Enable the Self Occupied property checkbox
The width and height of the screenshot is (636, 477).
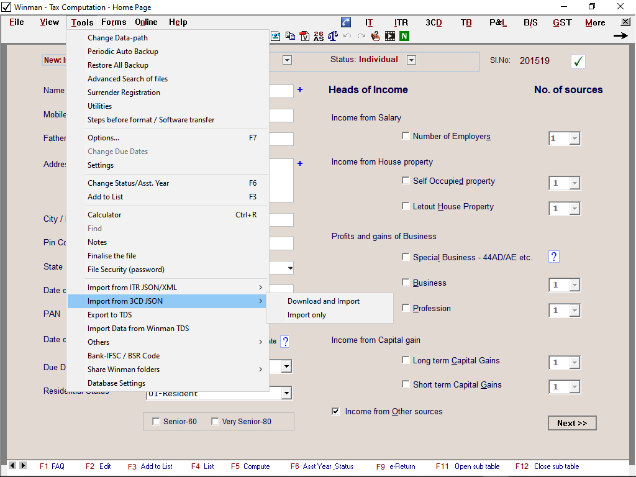click(406, 181)
